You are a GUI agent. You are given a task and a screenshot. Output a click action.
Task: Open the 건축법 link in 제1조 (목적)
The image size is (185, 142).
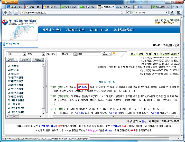(82, 87)
